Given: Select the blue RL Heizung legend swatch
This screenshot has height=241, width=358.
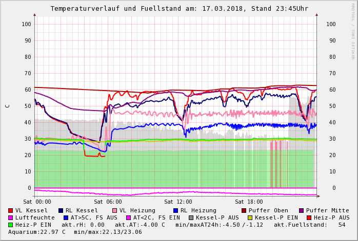Looking at the screenshot, I should 175,211.
